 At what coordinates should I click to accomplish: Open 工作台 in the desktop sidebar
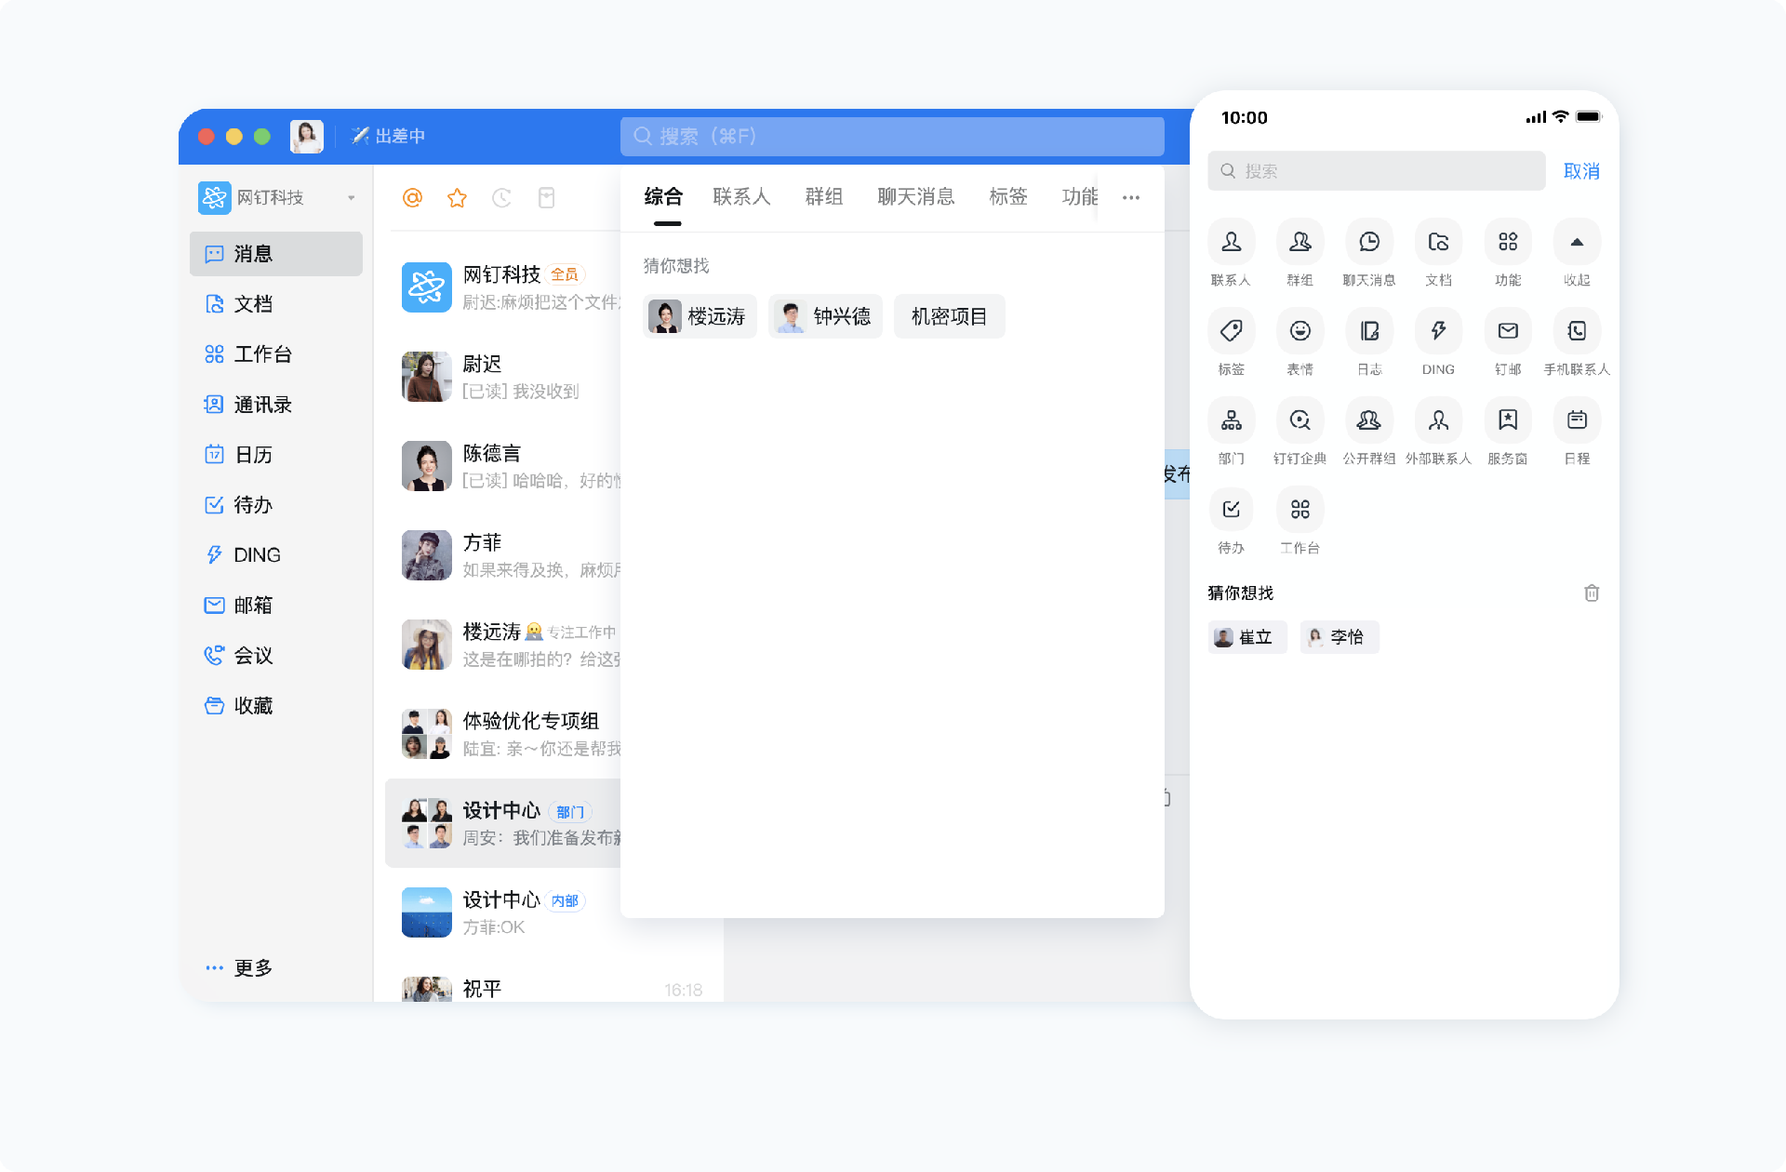275,353
